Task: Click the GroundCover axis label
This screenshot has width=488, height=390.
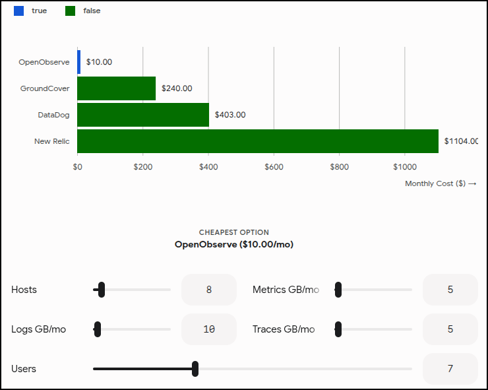Action: [x=45, y=88]
